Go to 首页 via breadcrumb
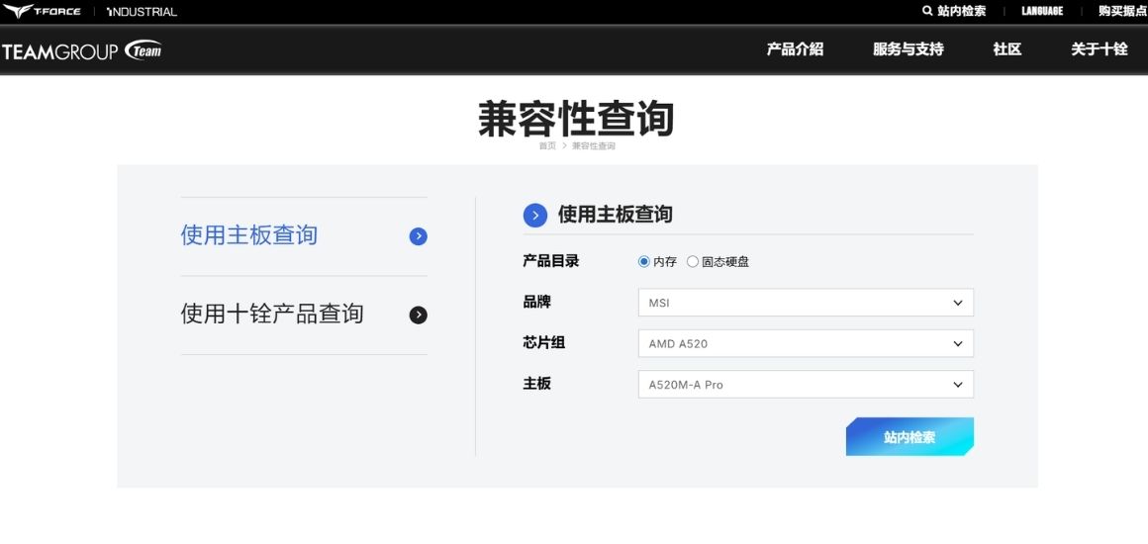 [x=547, y=145]
